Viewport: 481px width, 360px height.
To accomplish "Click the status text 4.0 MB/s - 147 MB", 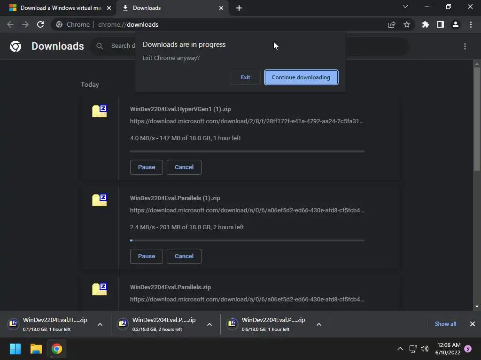I will (x=185, y=138).
